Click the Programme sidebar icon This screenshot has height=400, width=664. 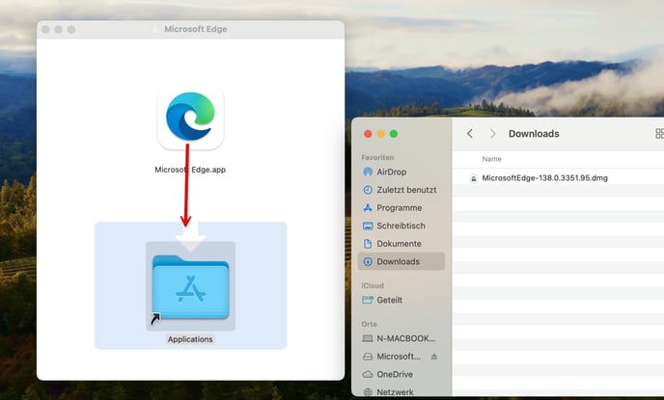click(368, 208)
